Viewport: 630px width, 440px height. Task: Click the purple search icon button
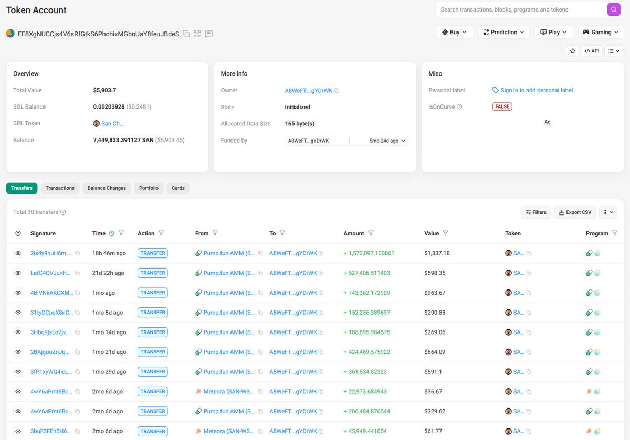tap(614, 9)
